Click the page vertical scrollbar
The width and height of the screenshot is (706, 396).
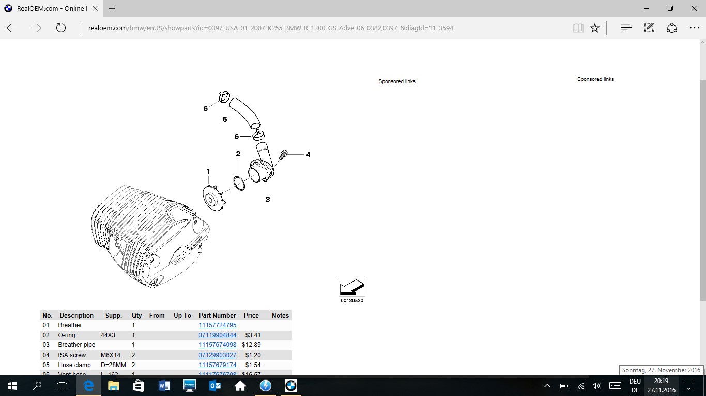[703, 190]
